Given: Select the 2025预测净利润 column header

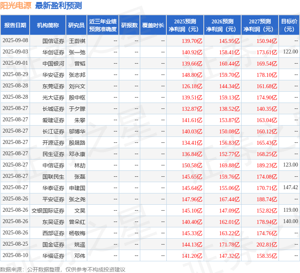Looking at the screenshot, I should pos(185,25).
